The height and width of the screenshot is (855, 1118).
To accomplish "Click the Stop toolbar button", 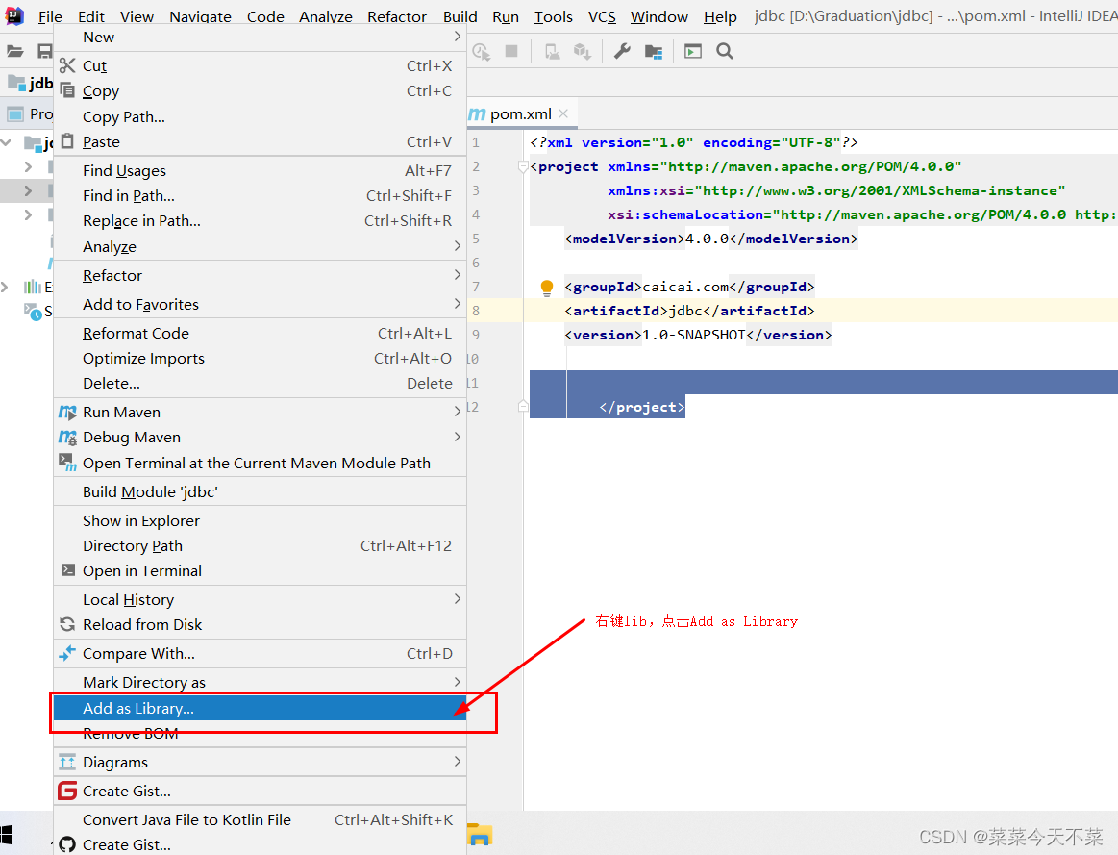I will coord(511,51).
